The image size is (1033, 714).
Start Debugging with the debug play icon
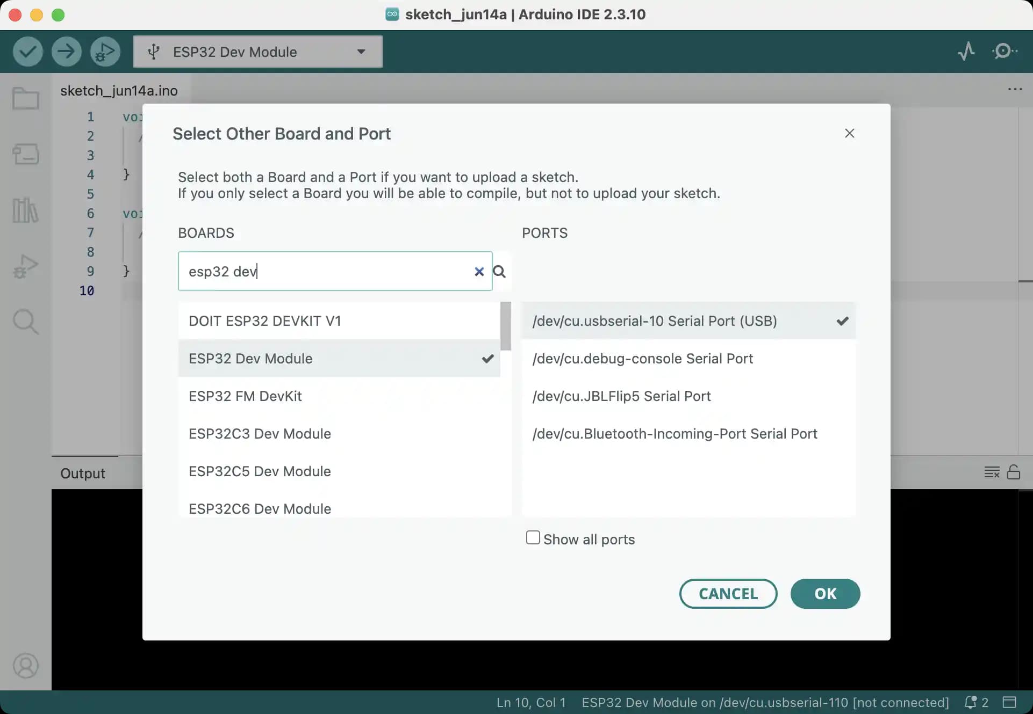pos(105,52)
